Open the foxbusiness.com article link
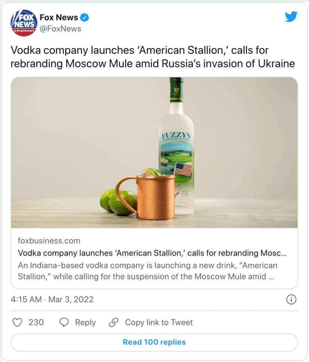Image resolution: width=309 pixels, height=362 pixels. coord(49,241)
